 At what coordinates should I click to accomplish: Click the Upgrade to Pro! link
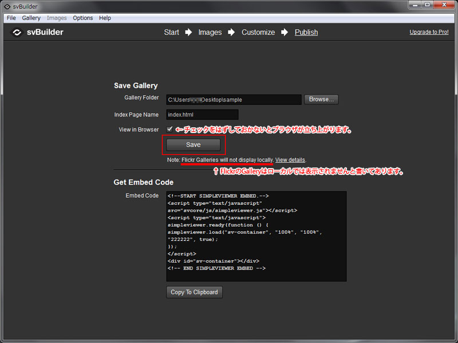click(x=429, y=32)
